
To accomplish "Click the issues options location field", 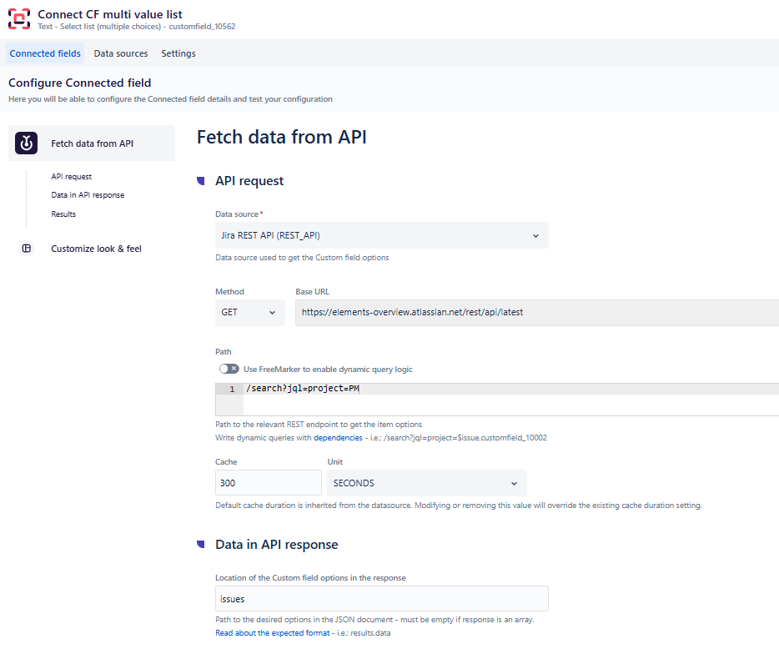I will tap(381, 598).
